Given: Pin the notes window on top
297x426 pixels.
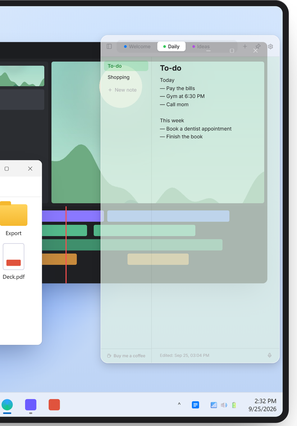Looking at the screenshot, I should [258, 47].
